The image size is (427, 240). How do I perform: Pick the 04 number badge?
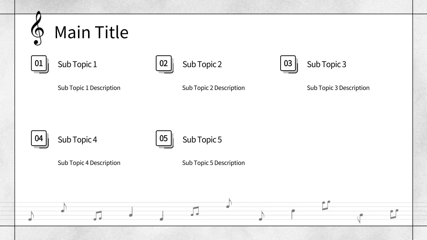coord(39,138)
